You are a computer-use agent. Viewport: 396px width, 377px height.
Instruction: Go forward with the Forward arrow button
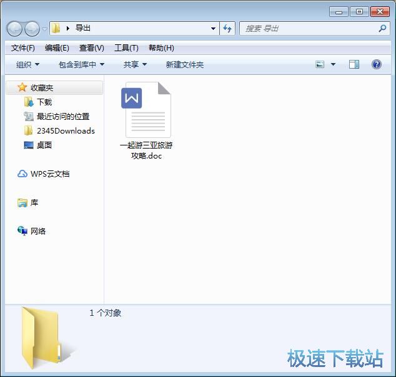click(x=32, y=29)
